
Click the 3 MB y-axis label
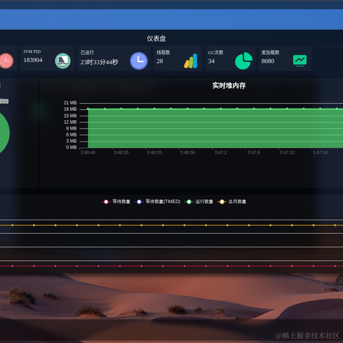click(71, 141)
